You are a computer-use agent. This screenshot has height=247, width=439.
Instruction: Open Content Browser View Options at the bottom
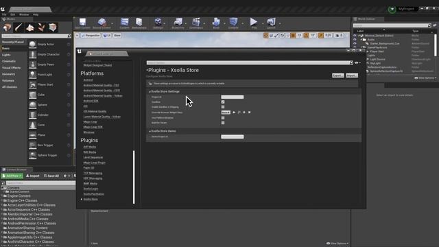[x=337, y=244]
